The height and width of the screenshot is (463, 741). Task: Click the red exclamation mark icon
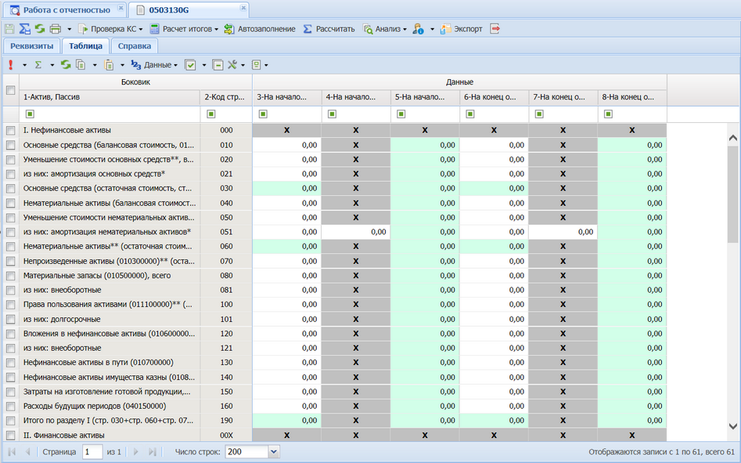coord(11,65)
